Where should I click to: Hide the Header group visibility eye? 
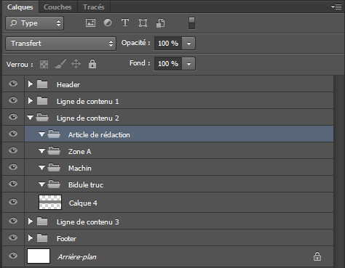[x=13, y=84]
